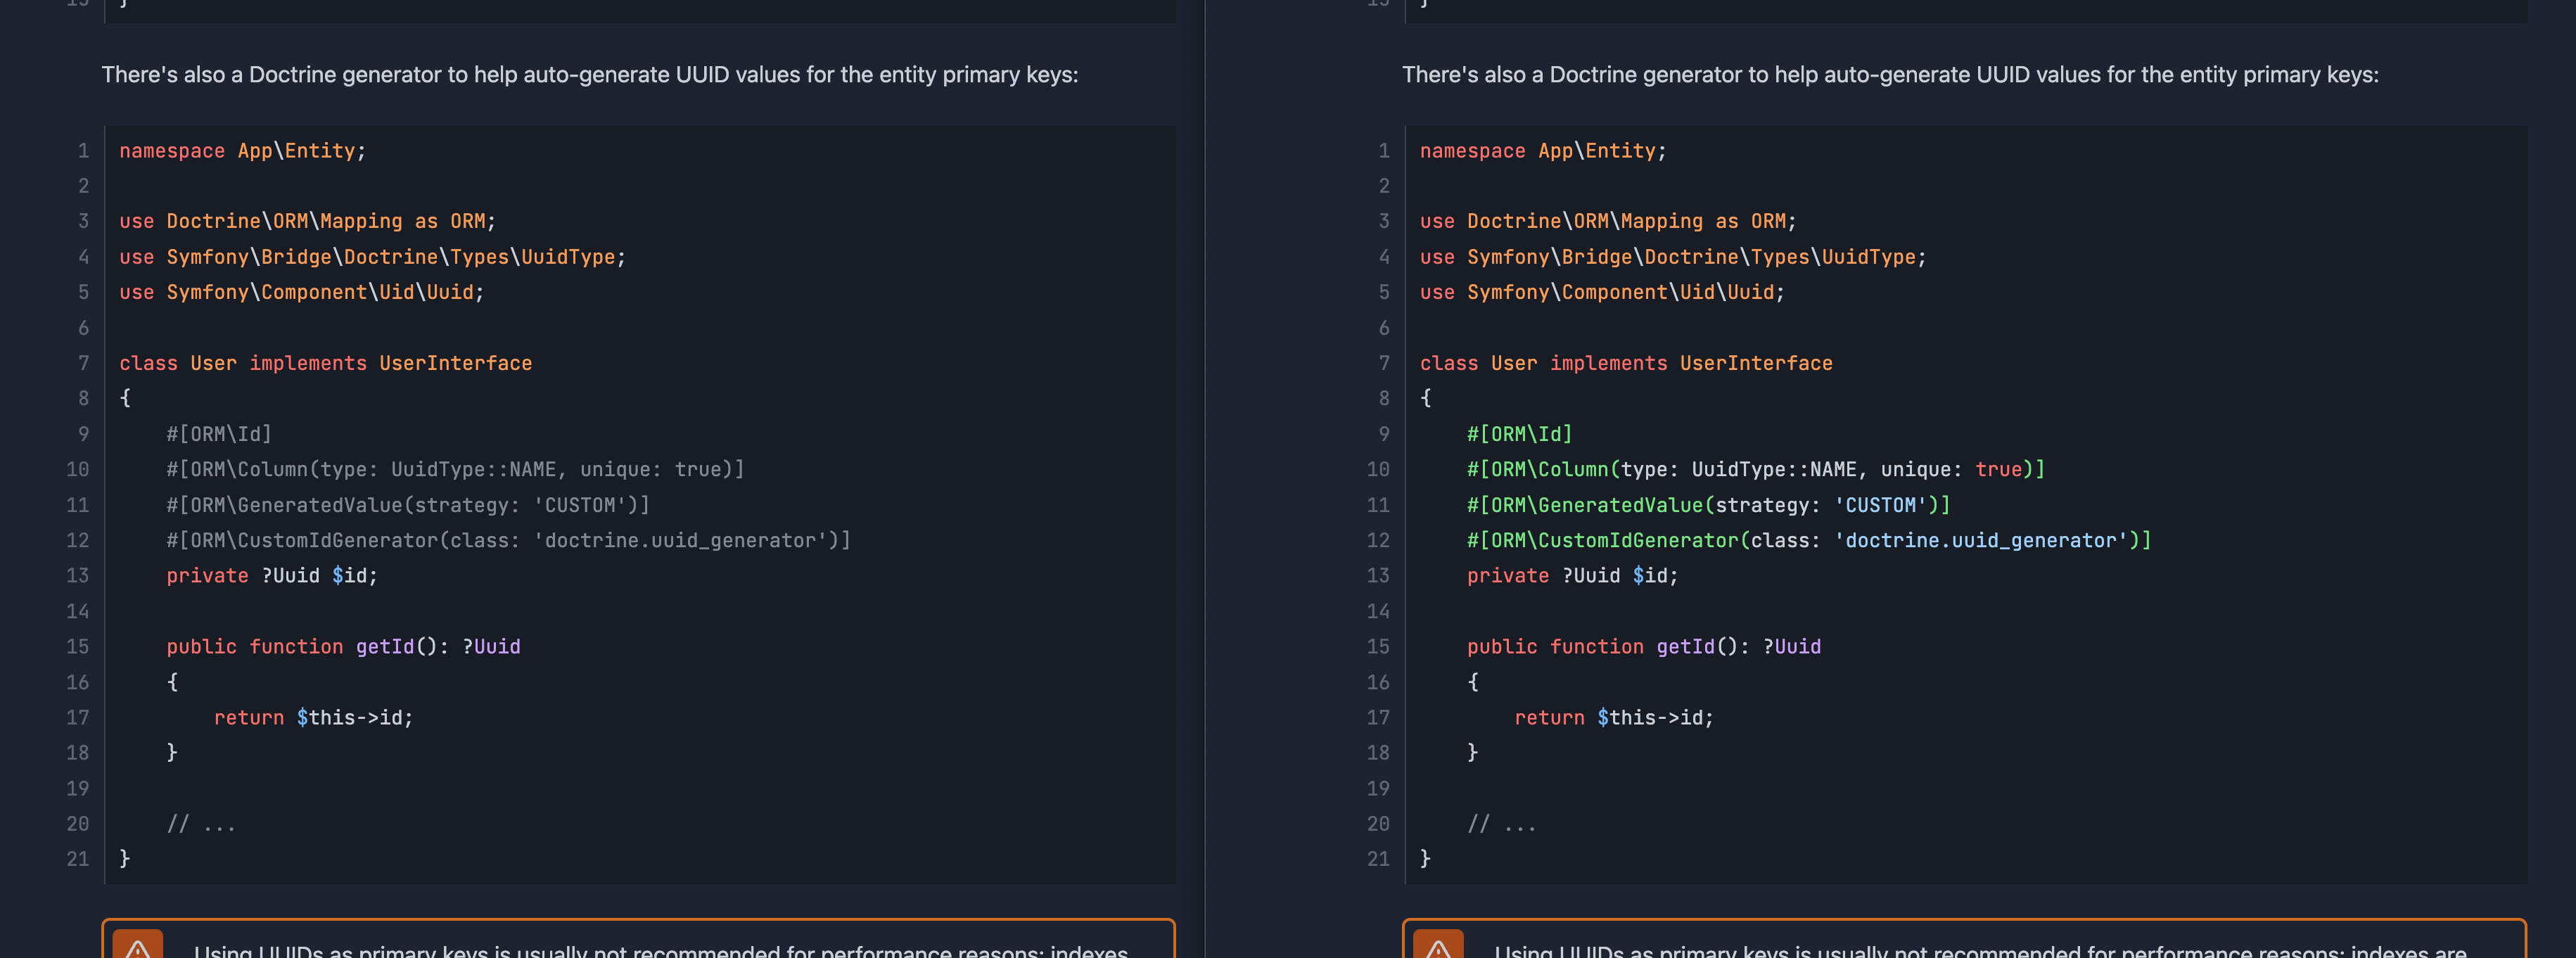Click UuidType import line in right code
The image size is (2576, 958).
[x=1672, y=257]
